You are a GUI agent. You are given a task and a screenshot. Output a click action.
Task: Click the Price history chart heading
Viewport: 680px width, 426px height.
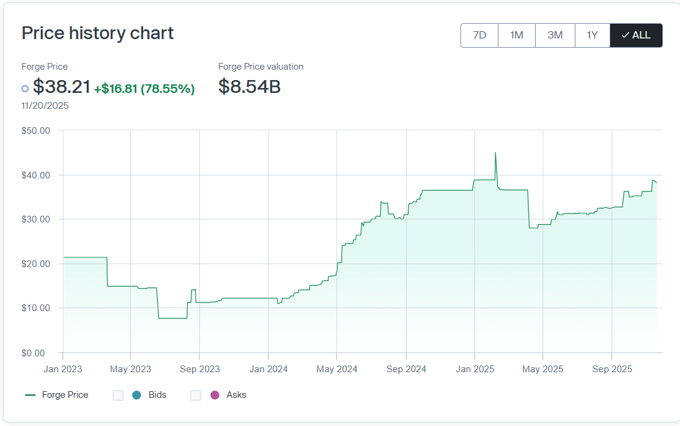click(98, 33)
